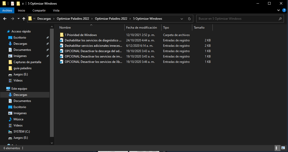Viewport: 288px width, 152px height.
Task: Open the recent locations dropdown arrow
Action: click(x=18, y=19)
